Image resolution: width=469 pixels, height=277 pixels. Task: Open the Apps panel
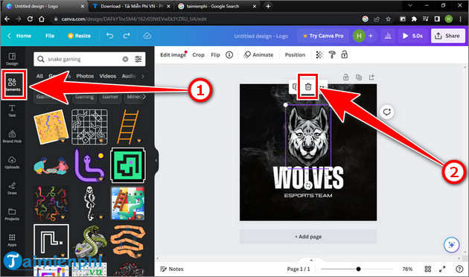point(12,241)
